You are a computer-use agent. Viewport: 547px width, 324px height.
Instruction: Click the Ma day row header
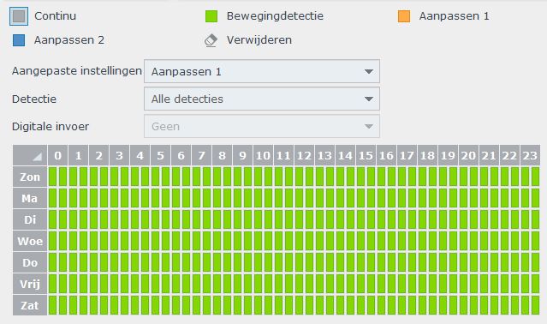point(30,198)
